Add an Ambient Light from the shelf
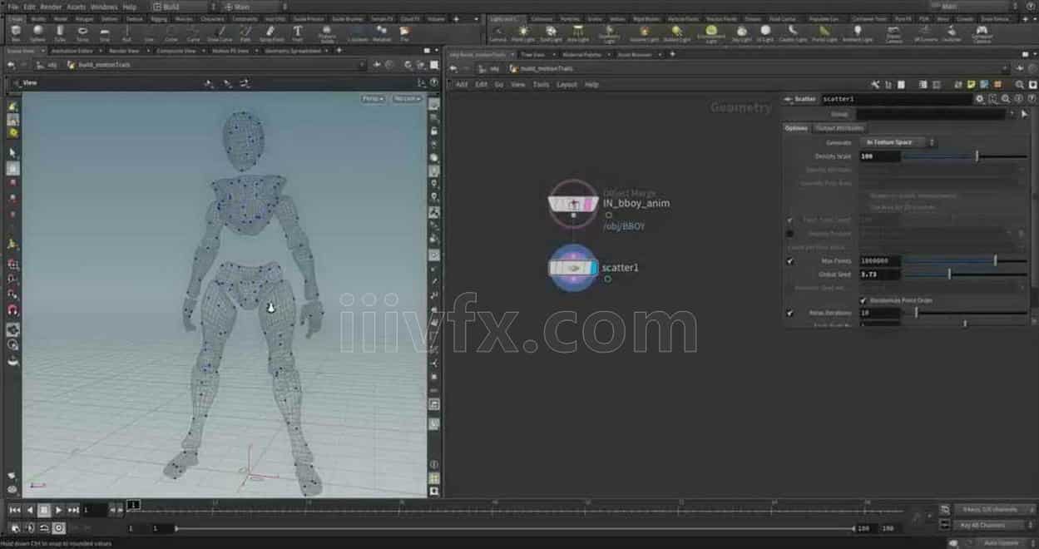Viewport: 1039px width, 549px height. (x=857, y=33)
